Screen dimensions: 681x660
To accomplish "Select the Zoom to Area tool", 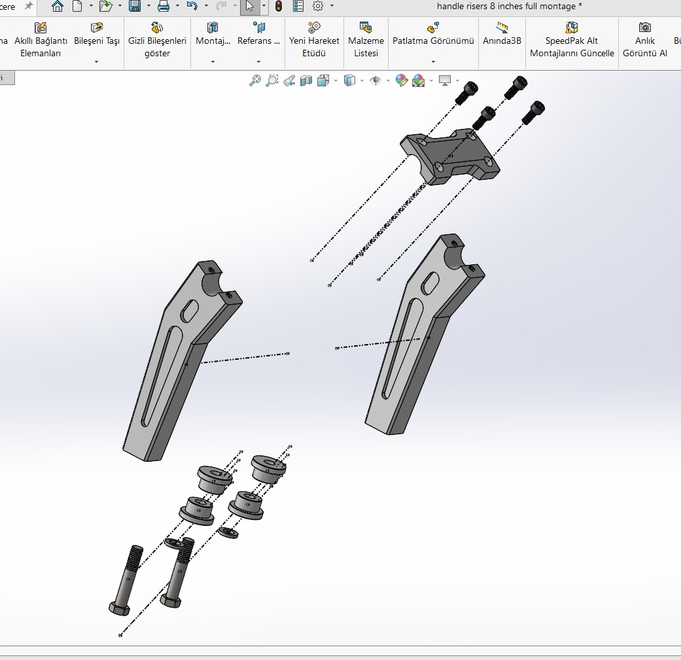I will 272,80.
